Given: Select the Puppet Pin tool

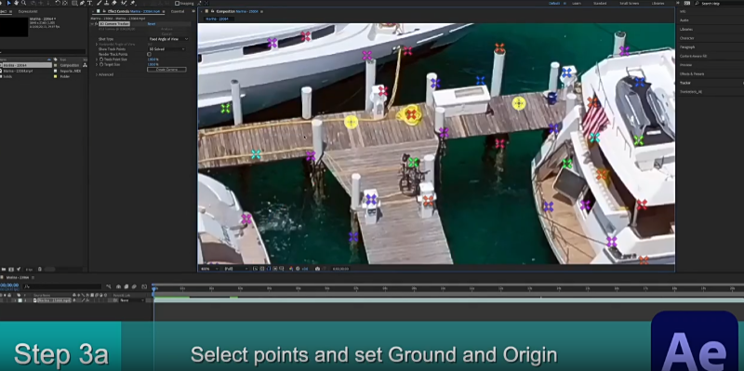Looking at the screenshot, I should point(133,3).
